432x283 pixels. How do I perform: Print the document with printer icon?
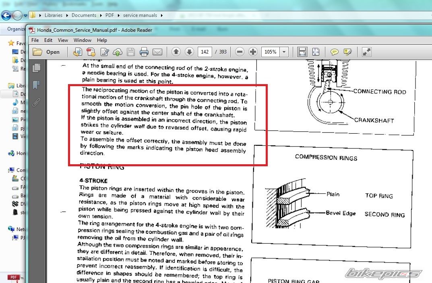tap(144, 52)
